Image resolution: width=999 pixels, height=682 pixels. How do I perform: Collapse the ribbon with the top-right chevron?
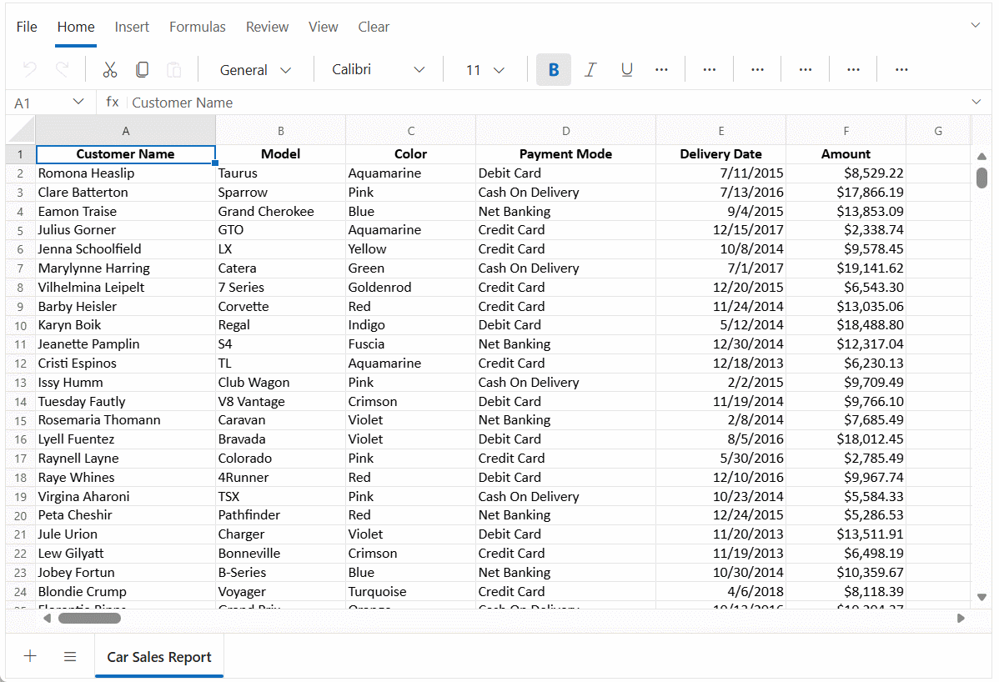[x=976, y=25]
